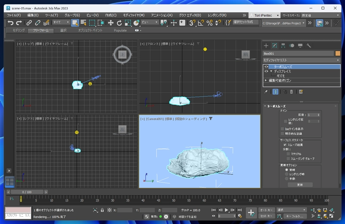Open the モディファイヤ リスト dropdown
The width and height of the screenshot is (345, 224).
click(301, 60)
